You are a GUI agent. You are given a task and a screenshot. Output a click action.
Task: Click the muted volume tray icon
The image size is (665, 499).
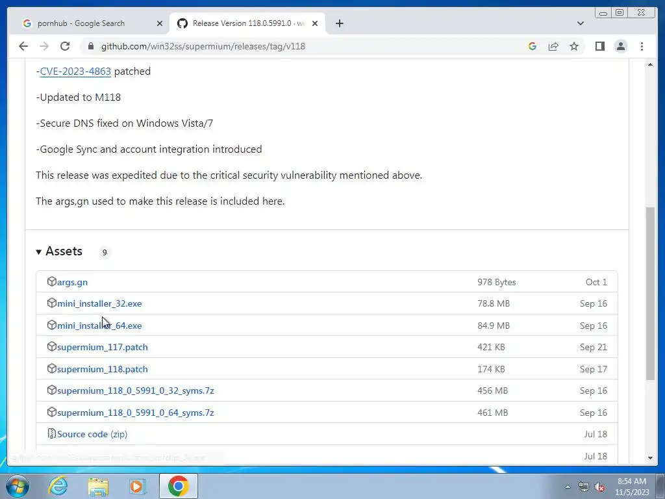click(599, 487)
